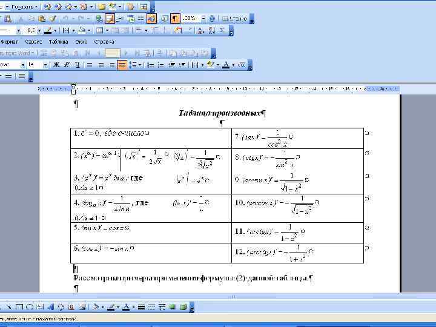
Task: Click numbered list button
Action: [150, 65]
